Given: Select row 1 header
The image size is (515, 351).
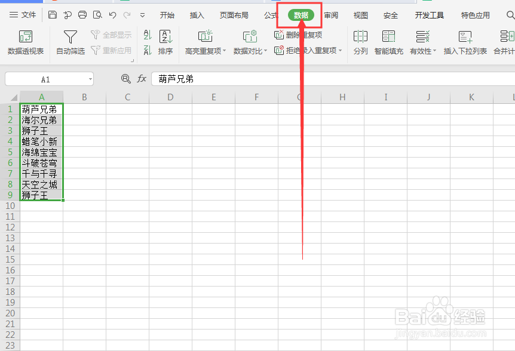Looking at the screenshot, I should pyautogui.click(x=10, y=109).
